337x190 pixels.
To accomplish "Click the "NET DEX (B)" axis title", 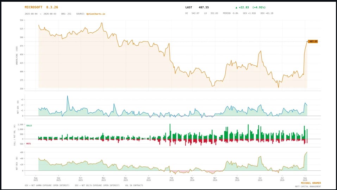I will 17,163.
